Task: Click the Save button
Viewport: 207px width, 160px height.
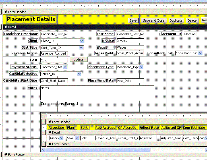Action: click(x=133, y=20)
